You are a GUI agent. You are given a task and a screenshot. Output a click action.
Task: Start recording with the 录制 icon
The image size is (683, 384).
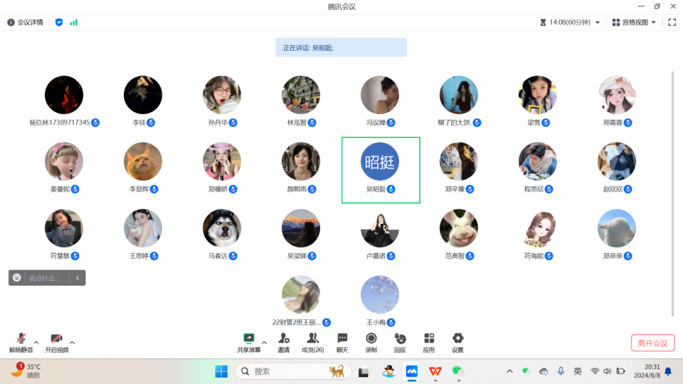[x=370, y=342]
